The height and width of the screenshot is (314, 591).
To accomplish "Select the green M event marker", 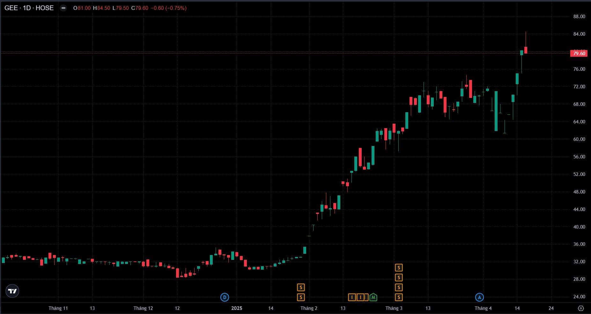I will coord(373,297).
